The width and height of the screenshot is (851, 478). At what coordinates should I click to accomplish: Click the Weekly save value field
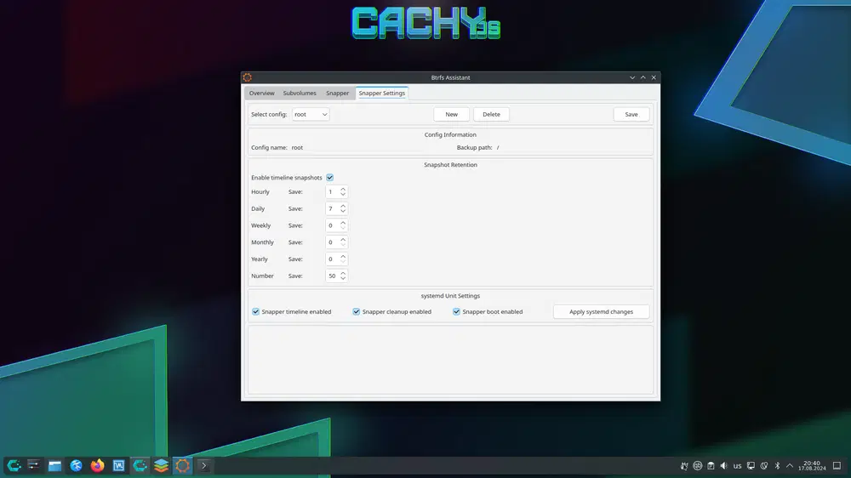click(332, 225)
